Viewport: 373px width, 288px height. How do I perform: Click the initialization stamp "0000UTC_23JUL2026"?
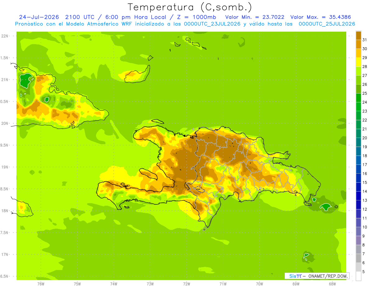click(212, 24)
